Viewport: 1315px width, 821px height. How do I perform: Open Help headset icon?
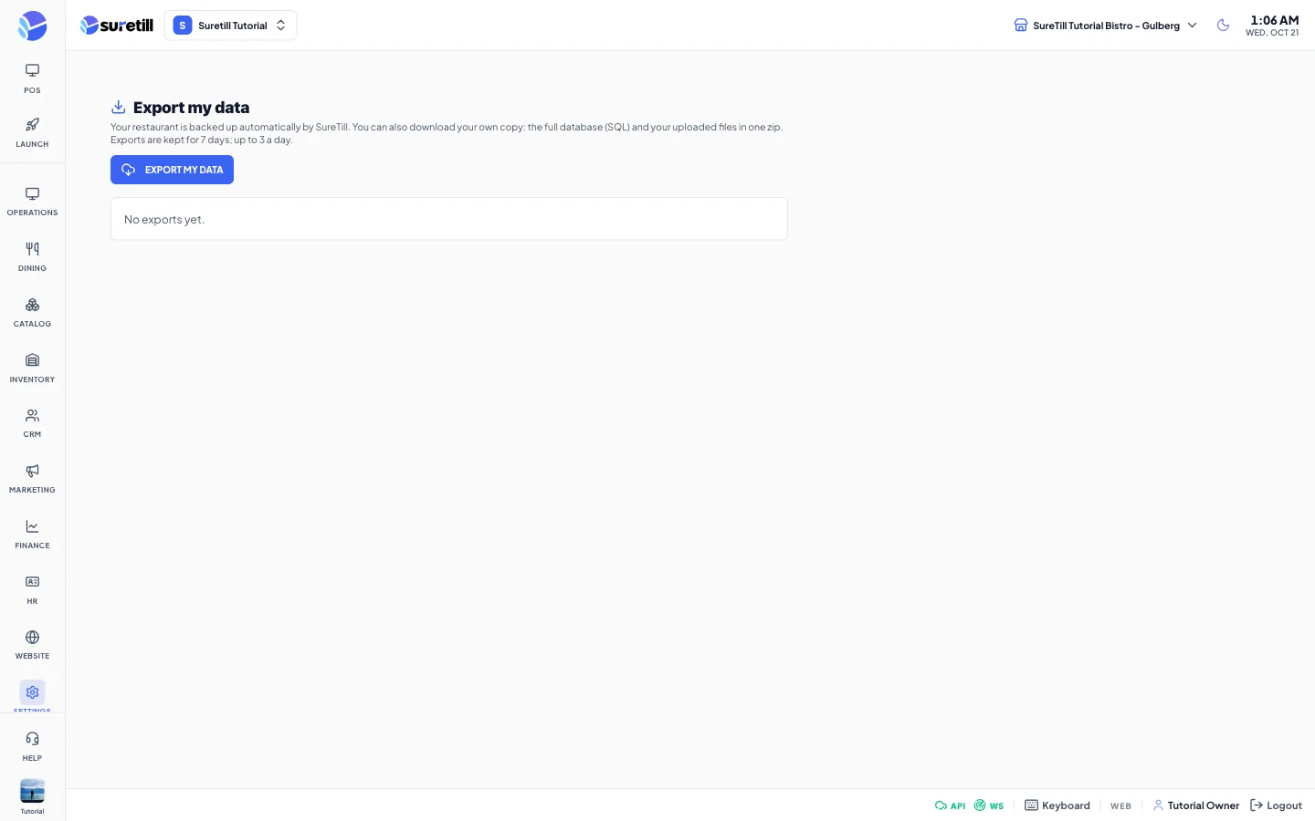32,746
